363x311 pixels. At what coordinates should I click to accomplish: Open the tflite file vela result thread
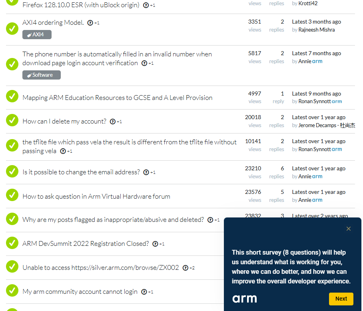coord(130,146)
